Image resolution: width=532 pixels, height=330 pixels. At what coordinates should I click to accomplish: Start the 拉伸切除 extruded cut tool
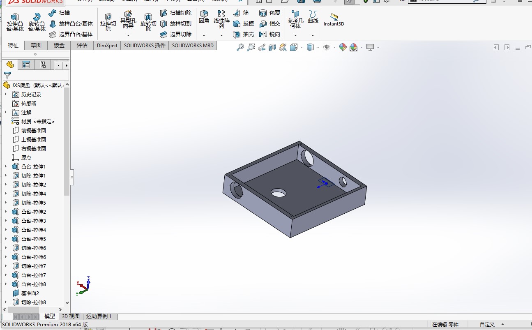coord(108,22)
